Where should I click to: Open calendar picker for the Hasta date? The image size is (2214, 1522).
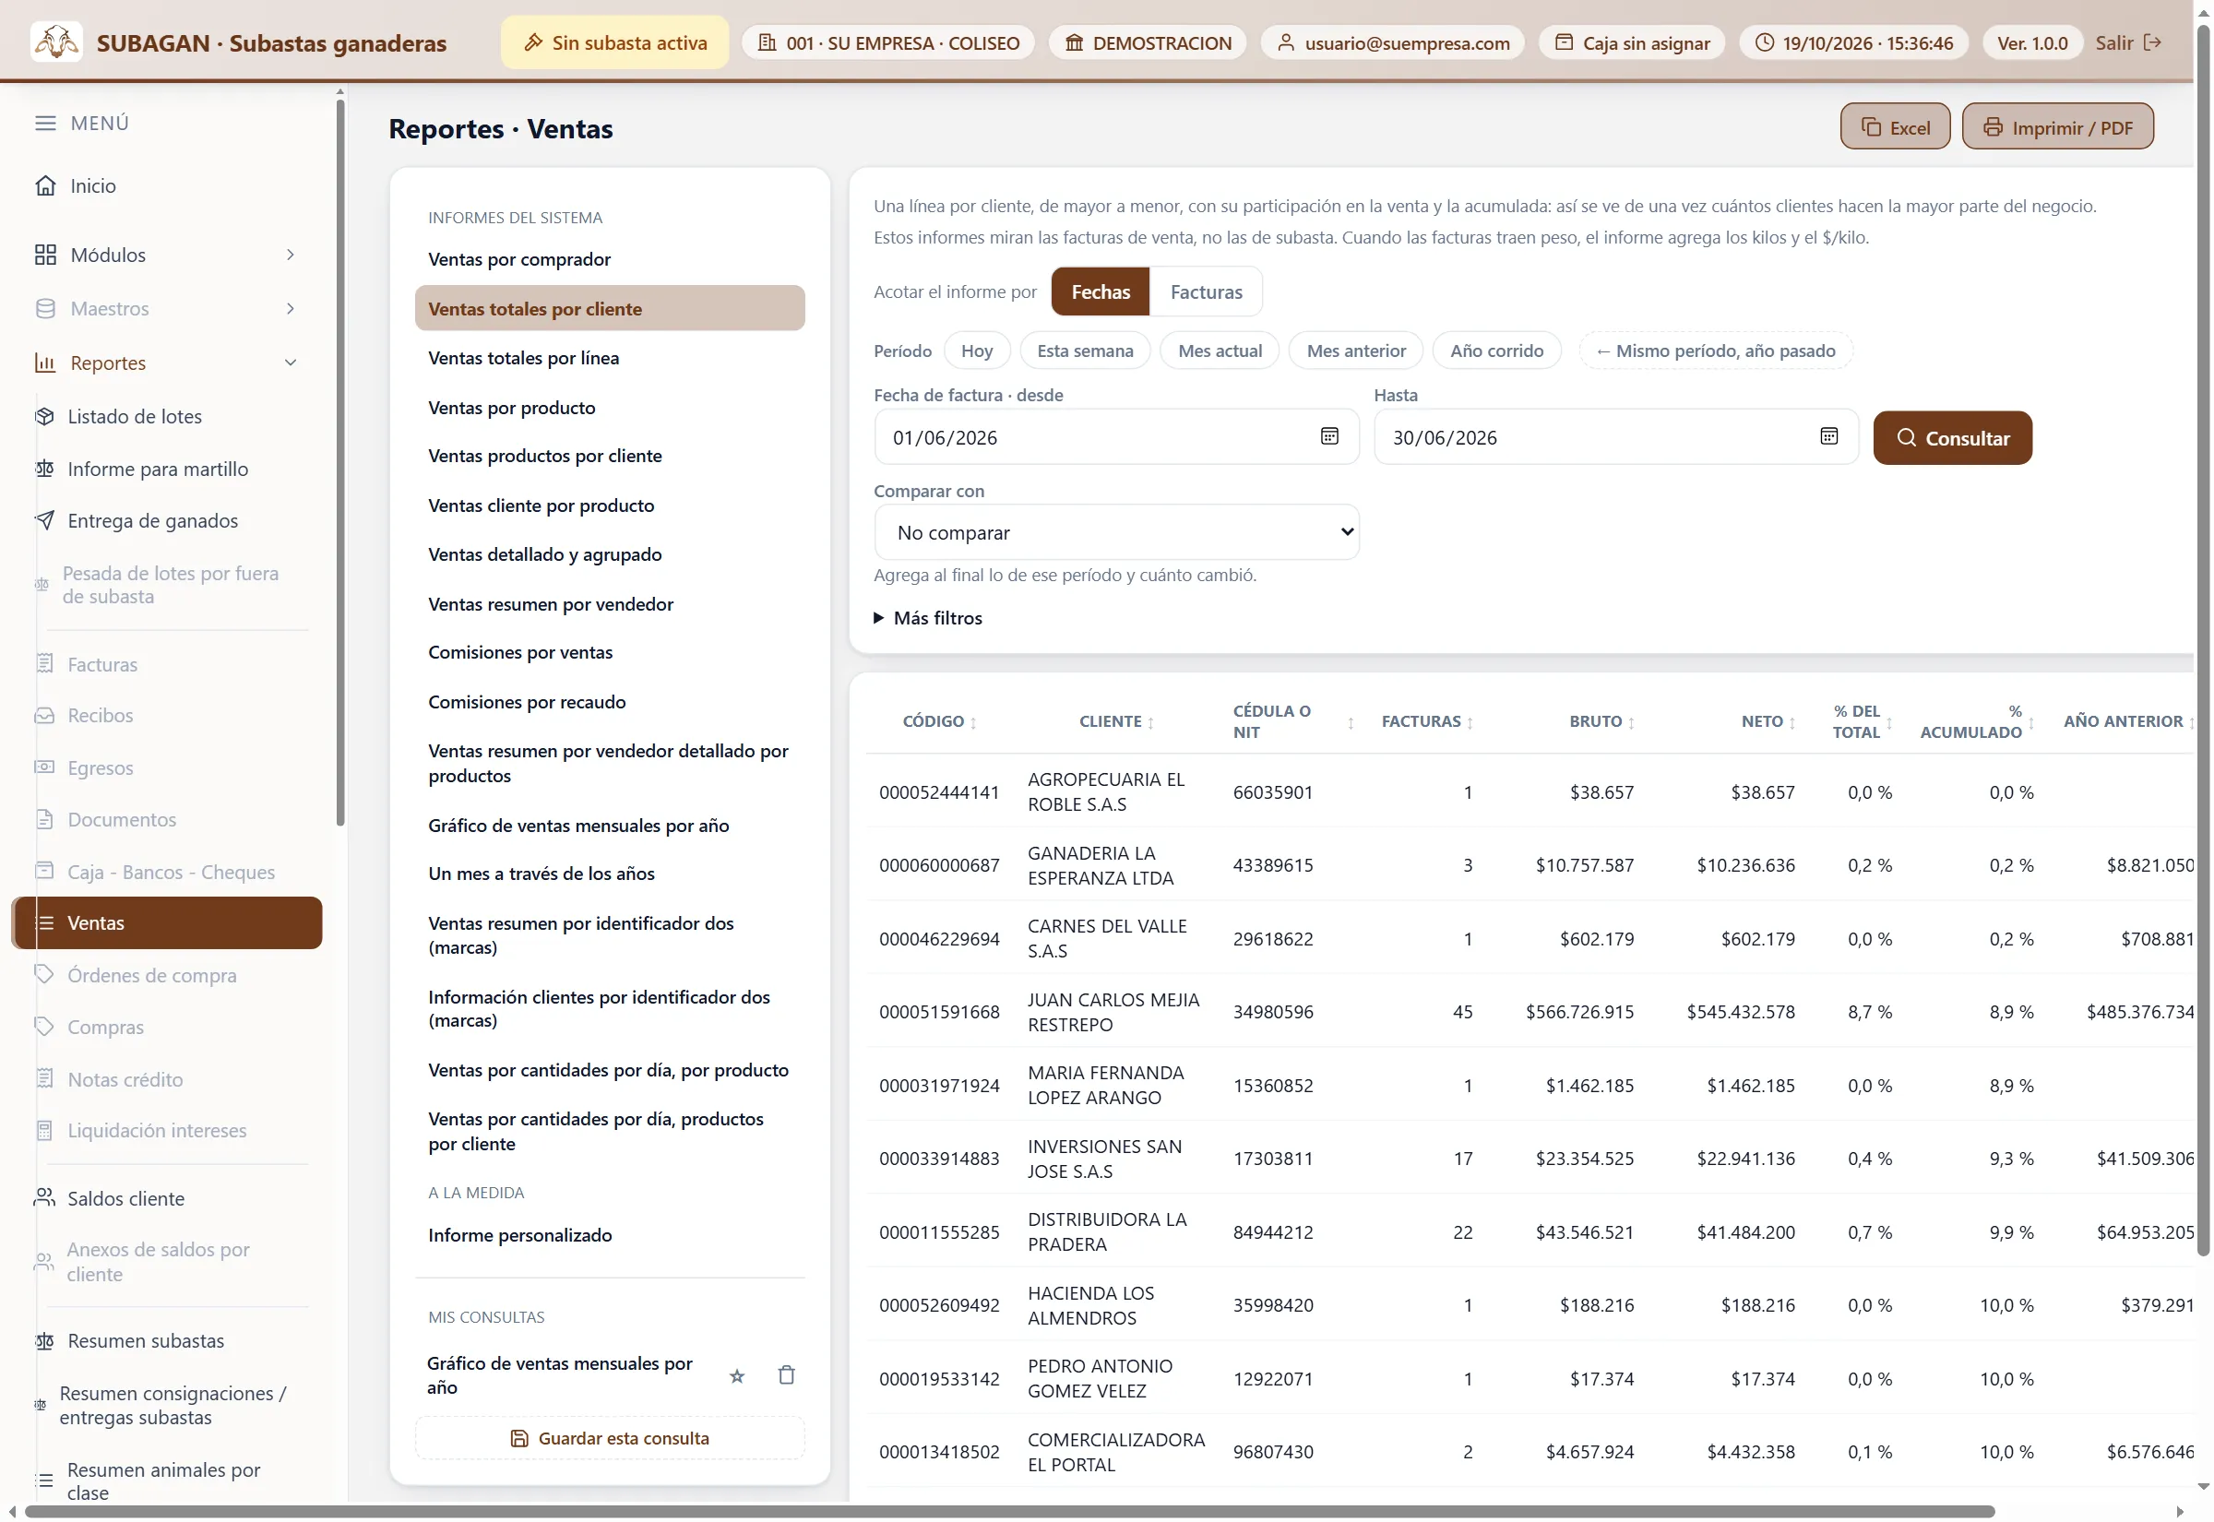coord(1828,436)
